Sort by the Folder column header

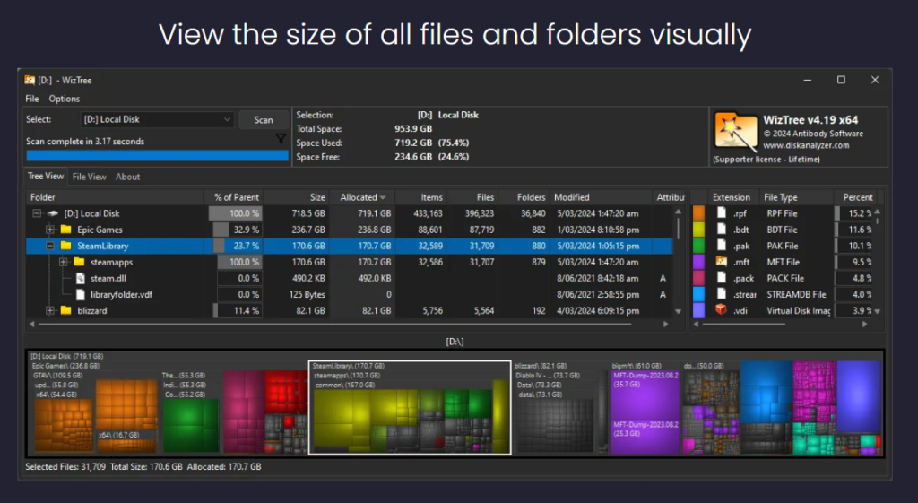click(x=116, y=197)
